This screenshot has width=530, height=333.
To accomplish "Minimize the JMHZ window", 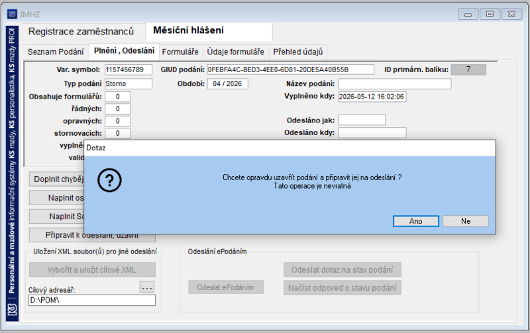I will click(468, 14).
